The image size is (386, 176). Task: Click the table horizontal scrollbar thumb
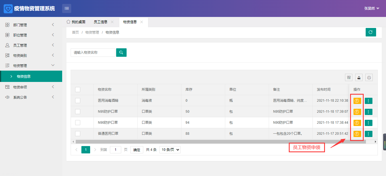pos(221,142)
